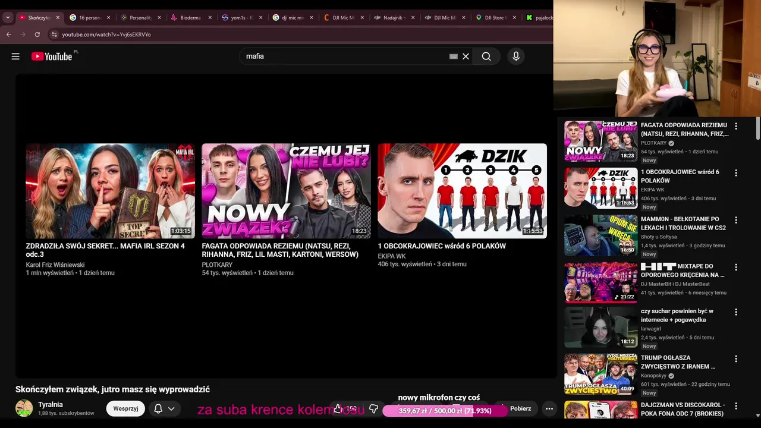Close the Bioderma browser tab

(210, 18)
